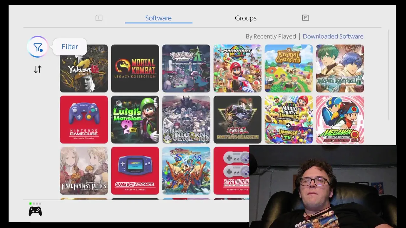The width and height of the screenshot is (406, 228).
Task: Open the Animal Crossing game tile
Action: point(289,68)
